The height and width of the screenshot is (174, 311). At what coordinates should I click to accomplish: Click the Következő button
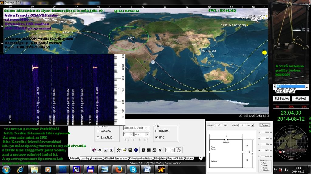300,98
